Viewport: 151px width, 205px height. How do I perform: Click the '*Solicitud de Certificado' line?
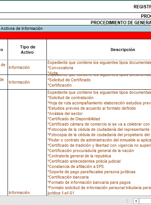click(x=69, y=80)
